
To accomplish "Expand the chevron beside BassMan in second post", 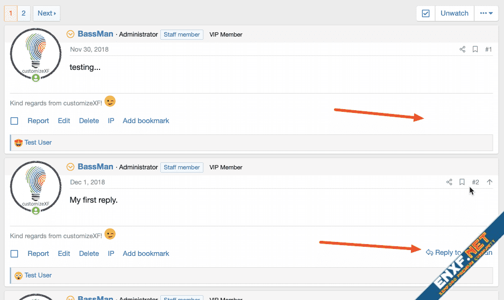I will [x=70, y=167].
